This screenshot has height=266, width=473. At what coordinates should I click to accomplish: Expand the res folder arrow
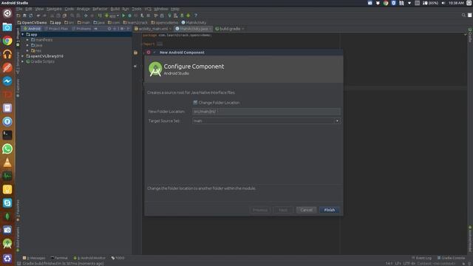point(27,51)
